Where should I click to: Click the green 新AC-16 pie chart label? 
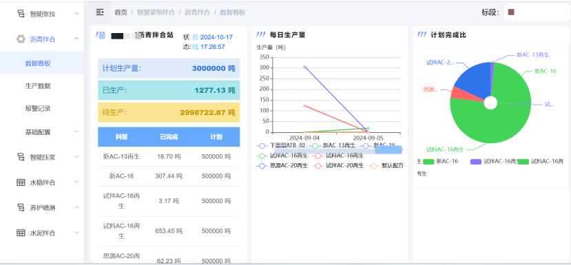click(545, 72)
